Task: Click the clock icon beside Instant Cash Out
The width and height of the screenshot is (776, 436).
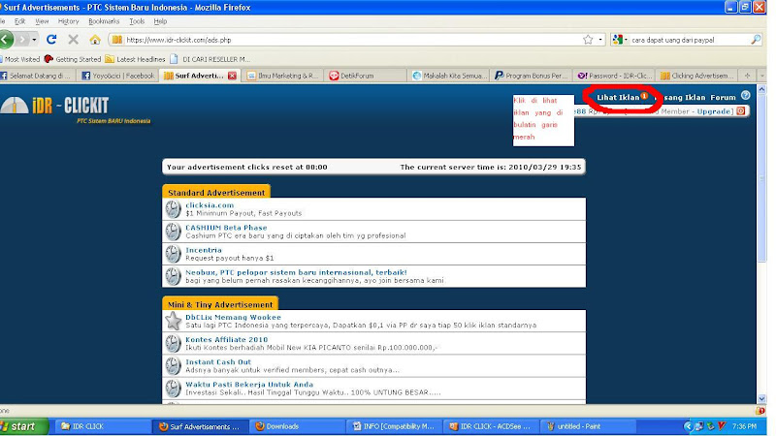Action: pyautogui.click(x=174, y=366)
